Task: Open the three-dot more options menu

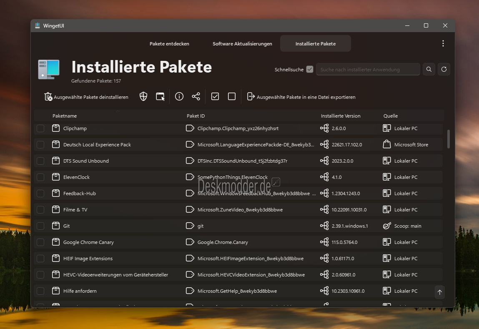Action: [x=443, y=43]
